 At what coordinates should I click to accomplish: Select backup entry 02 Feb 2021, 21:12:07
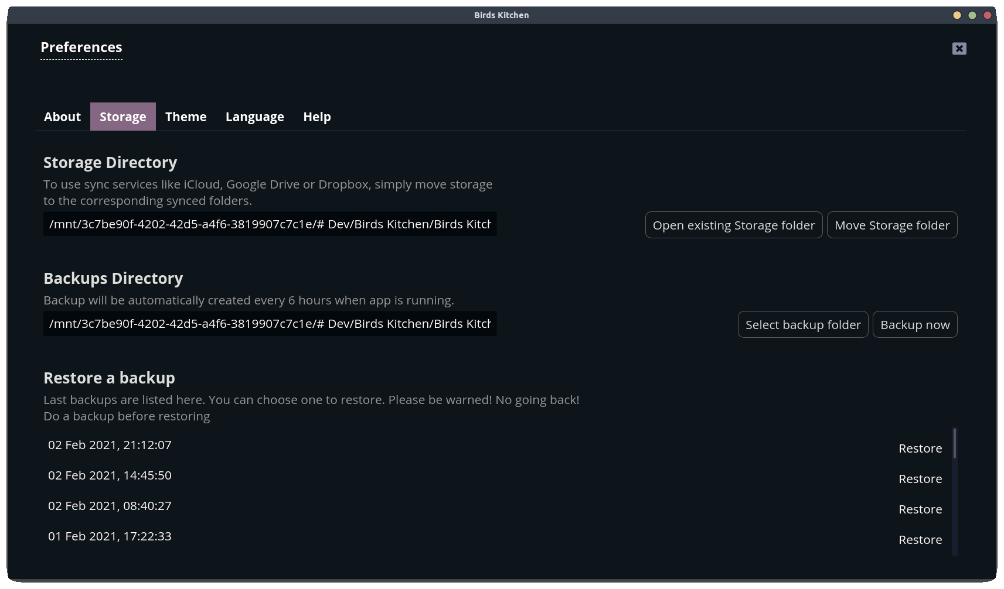tap(110, 445)
